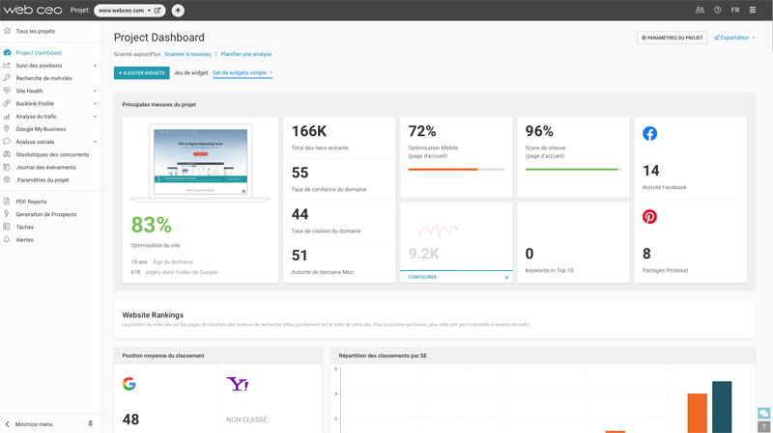This screenshot has height=433, width=773.
Task: Open Journal des événements
Action: click(x=45, y=167)
